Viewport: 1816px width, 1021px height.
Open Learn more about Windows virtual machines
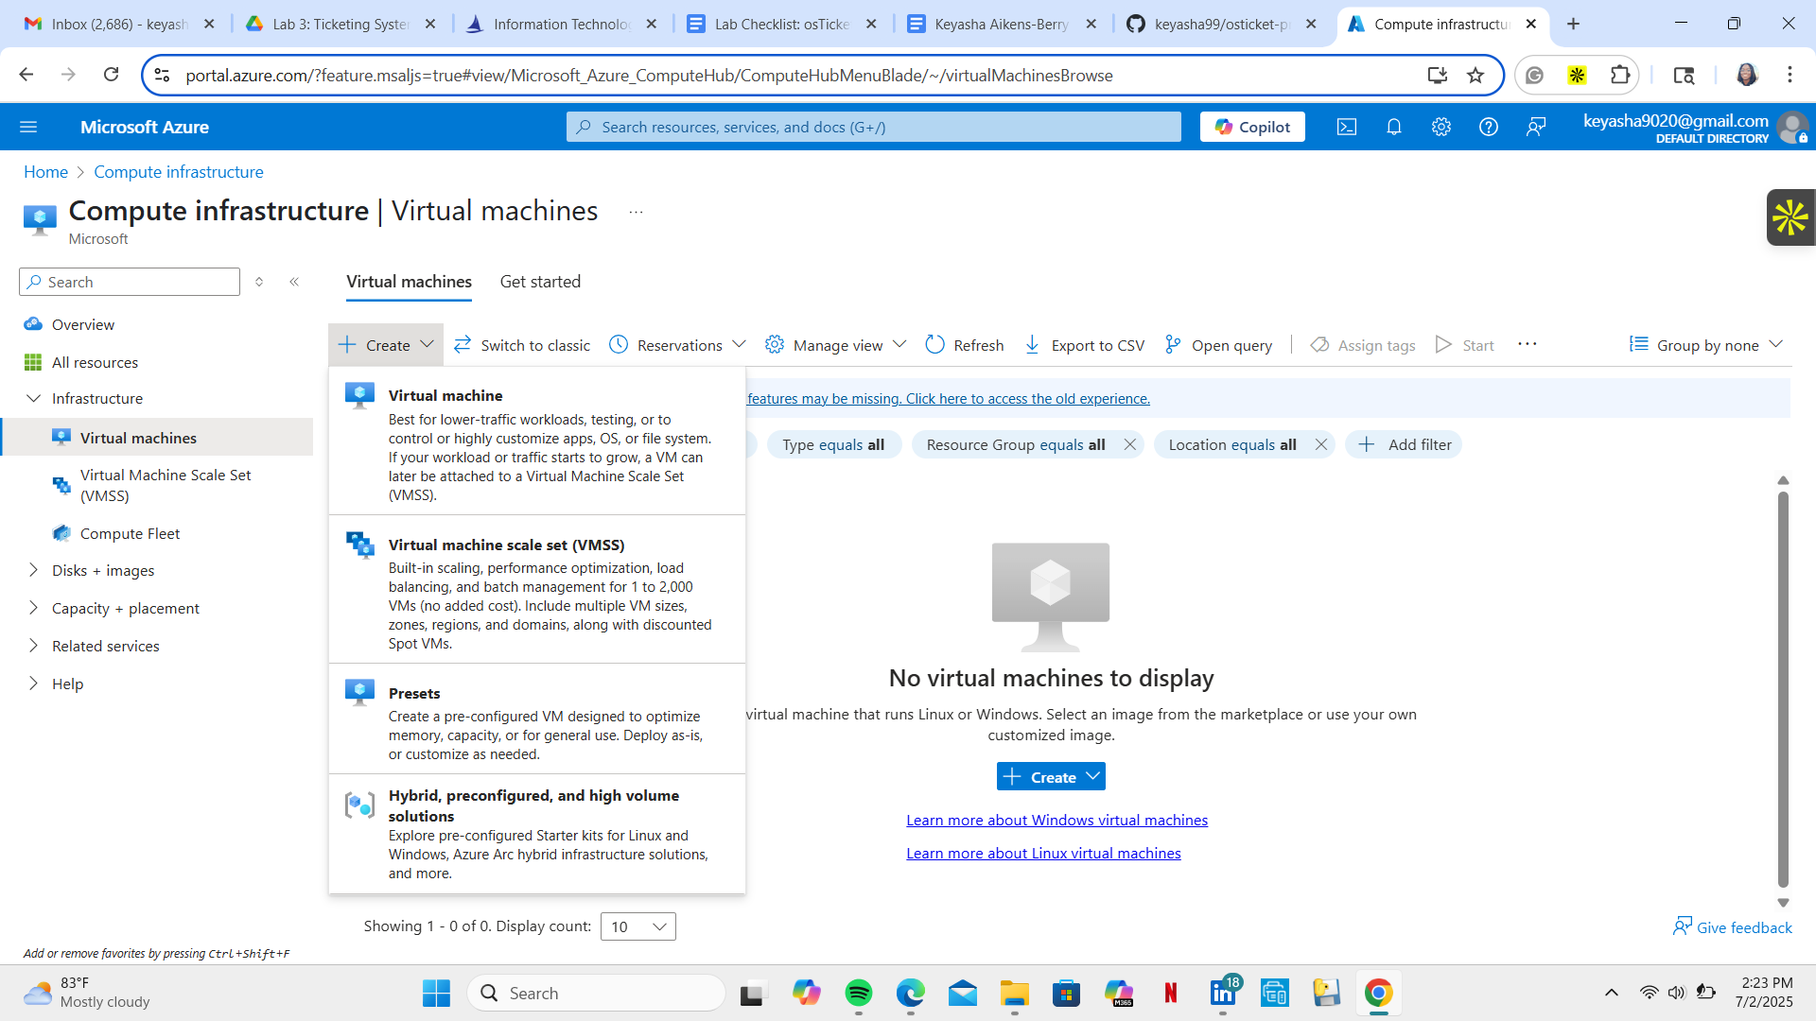point(1056,820)
